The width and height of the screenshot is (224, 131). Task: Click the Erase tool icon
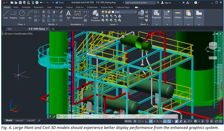pyautogui.click(x=61, y=12)
